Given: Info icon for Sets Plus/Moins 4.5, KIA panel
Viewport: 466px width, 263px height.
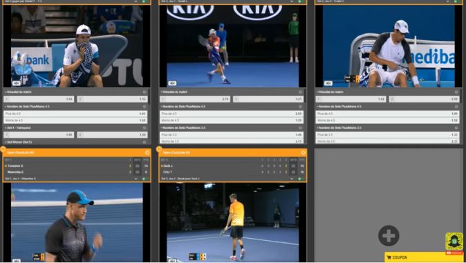Looking at the screenshot, I should 301,107.
